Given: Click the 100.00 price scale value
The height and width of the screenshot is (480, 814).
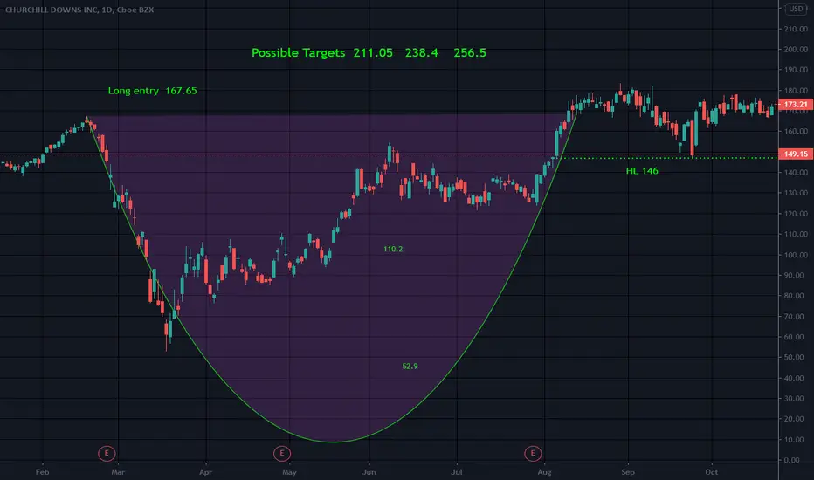Looking at the screenshot, I should pos(796,256).
